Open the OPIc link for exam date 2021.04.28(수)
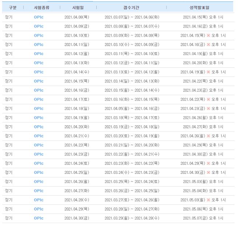The height and width of the screenshot is (226, 238). (x=39, y=200)
